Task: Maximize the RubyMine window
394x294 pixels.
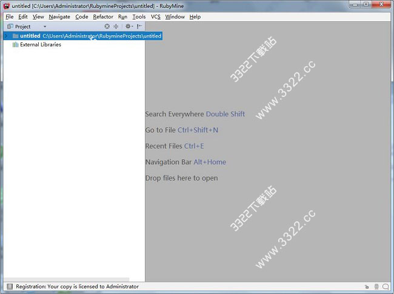Action: pyautogui.click(x=366, y=4)
